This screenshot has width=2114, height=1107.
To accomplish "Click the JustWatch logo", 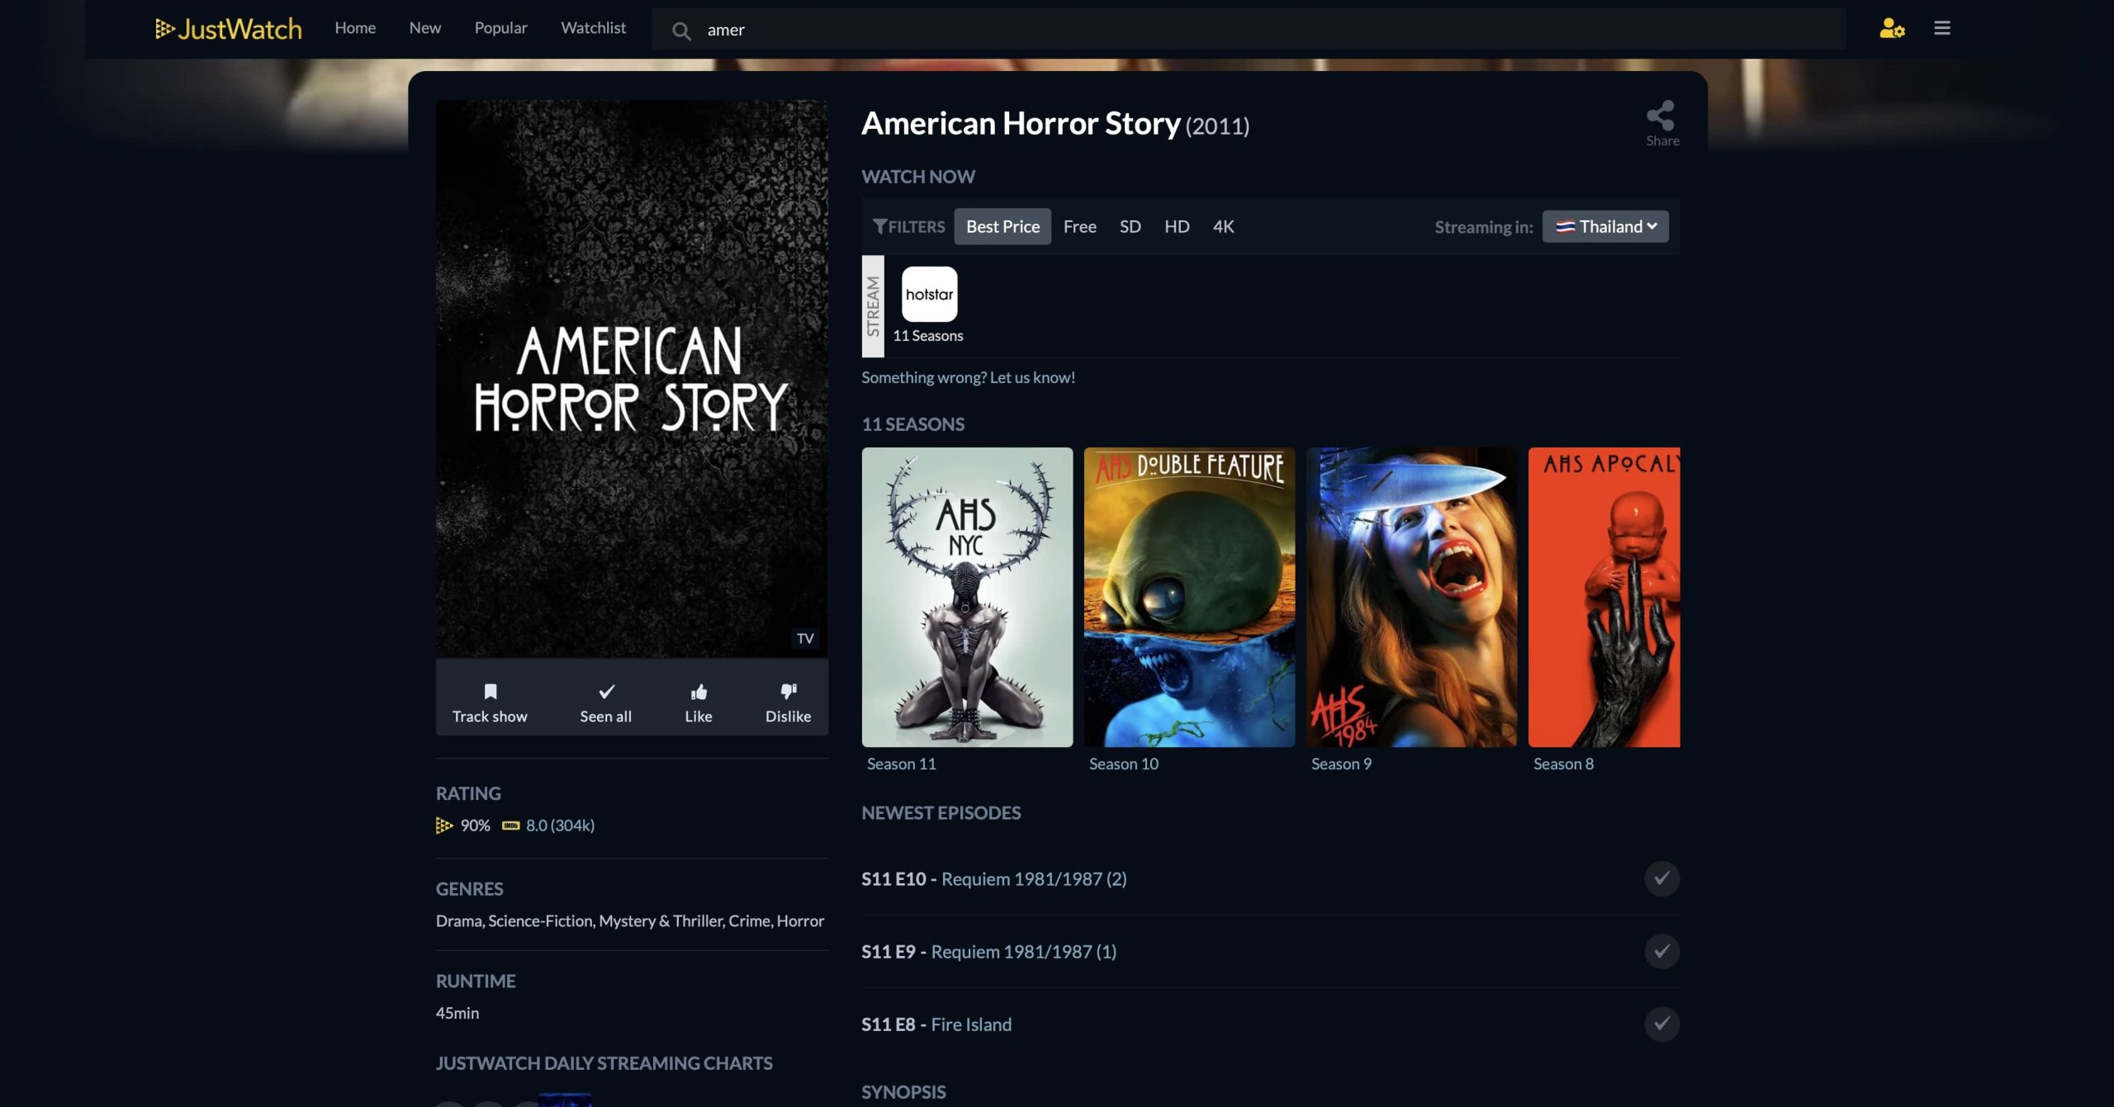I will (229, 29).
